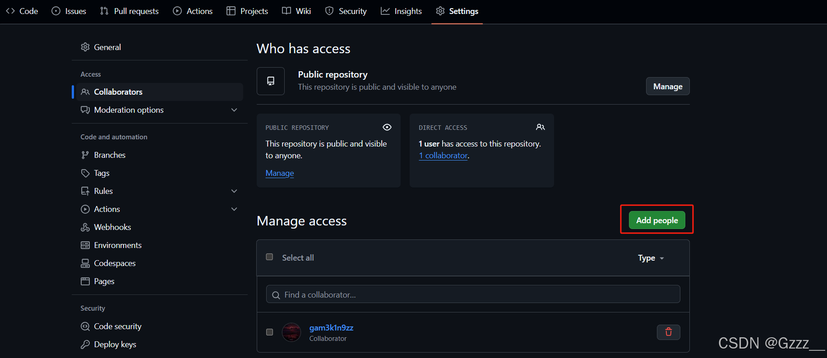The image size is (827, 358).
Task: Click the Environments server icon
Action: (x=85, y=245)
